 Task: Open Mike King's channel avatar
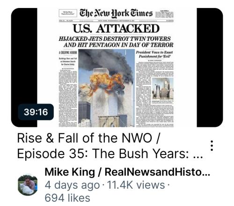28,185
